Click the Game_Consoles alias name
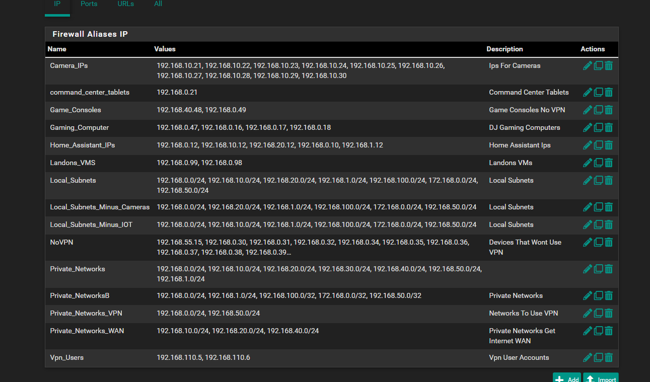The height and width of the screenshot is (382, 650). [76, 110]
